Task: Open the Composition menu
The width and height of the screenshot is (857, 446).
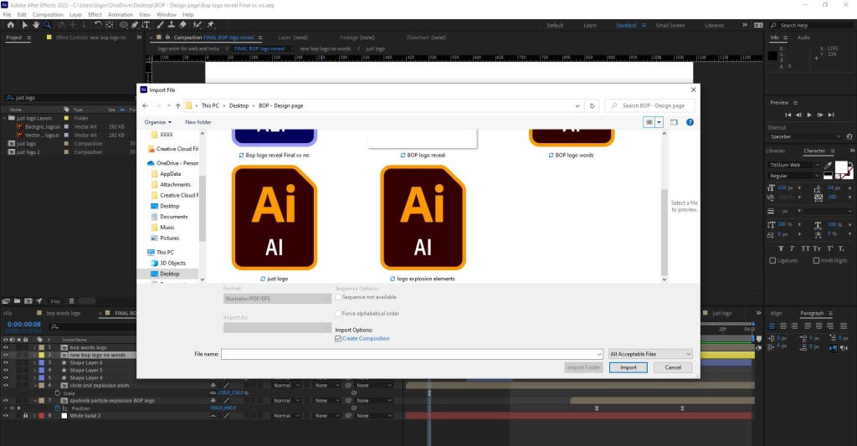Action: click(x=48, y=15)
